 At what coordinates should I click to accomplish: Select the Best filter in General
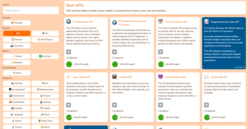coord(17,33)
